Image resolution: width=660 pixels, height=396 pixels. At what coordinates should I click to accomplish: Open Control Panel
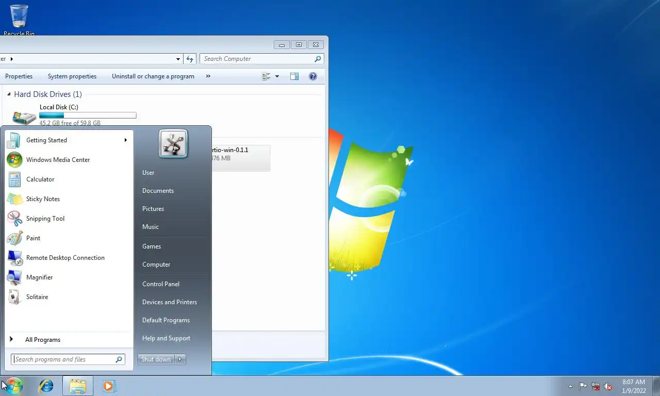[x=161, y=284]
